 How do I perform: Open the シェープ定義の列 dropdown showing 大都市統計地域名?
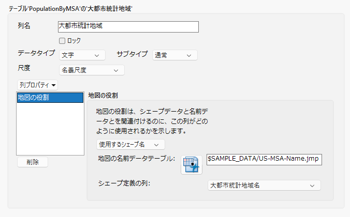[264, 185]
